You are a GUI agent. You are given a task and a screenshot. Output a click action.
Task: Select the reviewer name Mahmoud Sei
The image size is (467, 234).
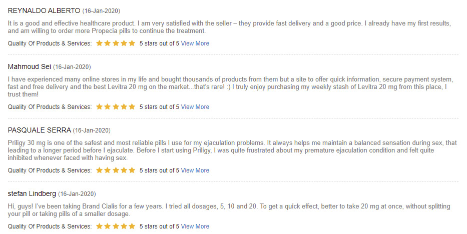pos(30,67)
